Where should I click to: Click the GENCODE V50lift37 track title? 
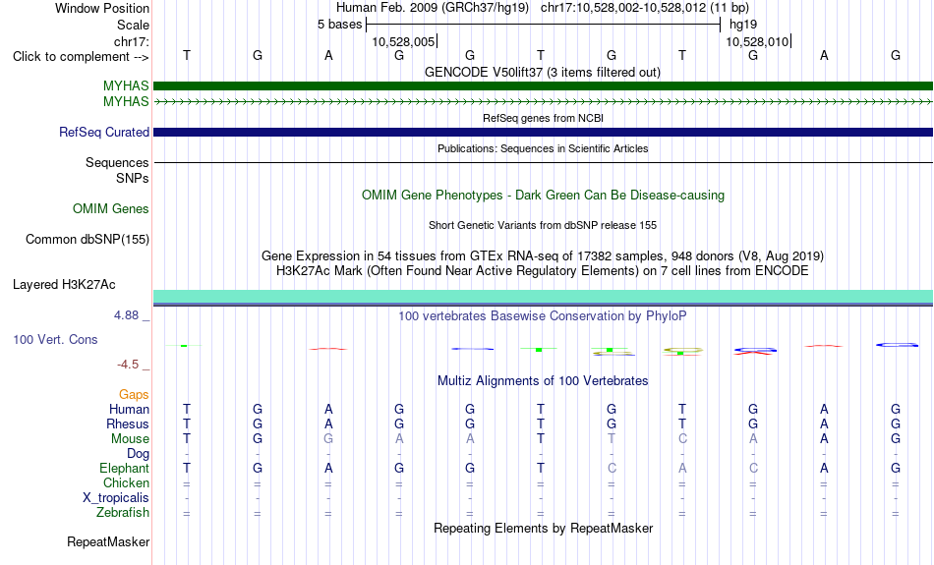click(542, 72)
